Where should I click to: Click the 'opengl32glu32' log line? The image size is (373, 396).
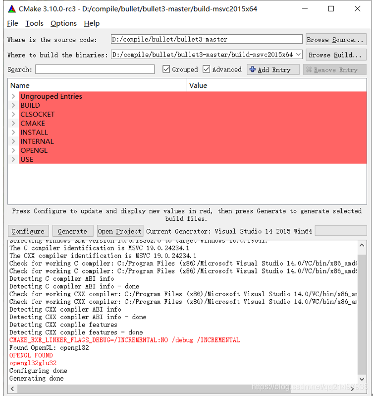pyautogui.click(x=33, y=363)
